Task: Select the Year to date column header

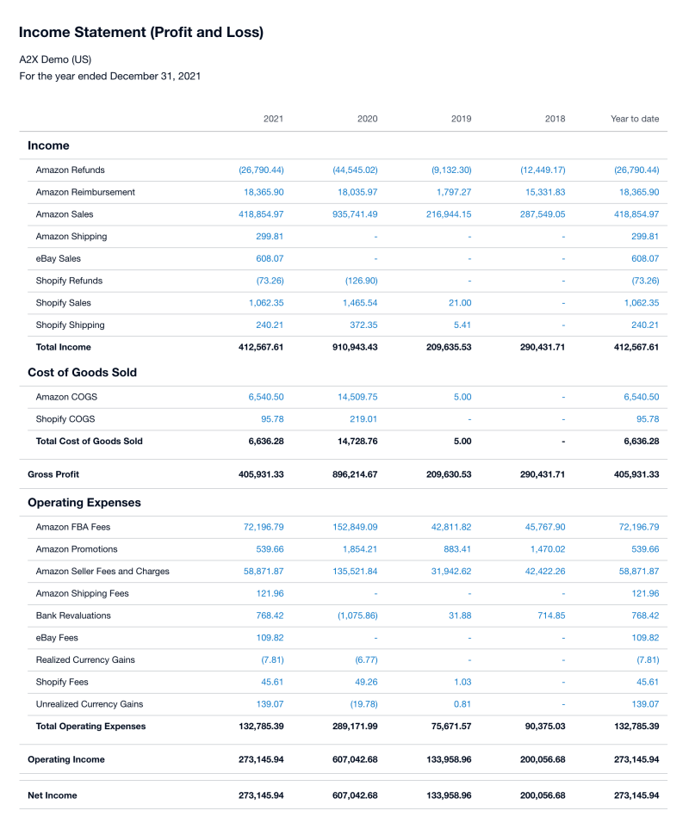Action: coord(635,119)
